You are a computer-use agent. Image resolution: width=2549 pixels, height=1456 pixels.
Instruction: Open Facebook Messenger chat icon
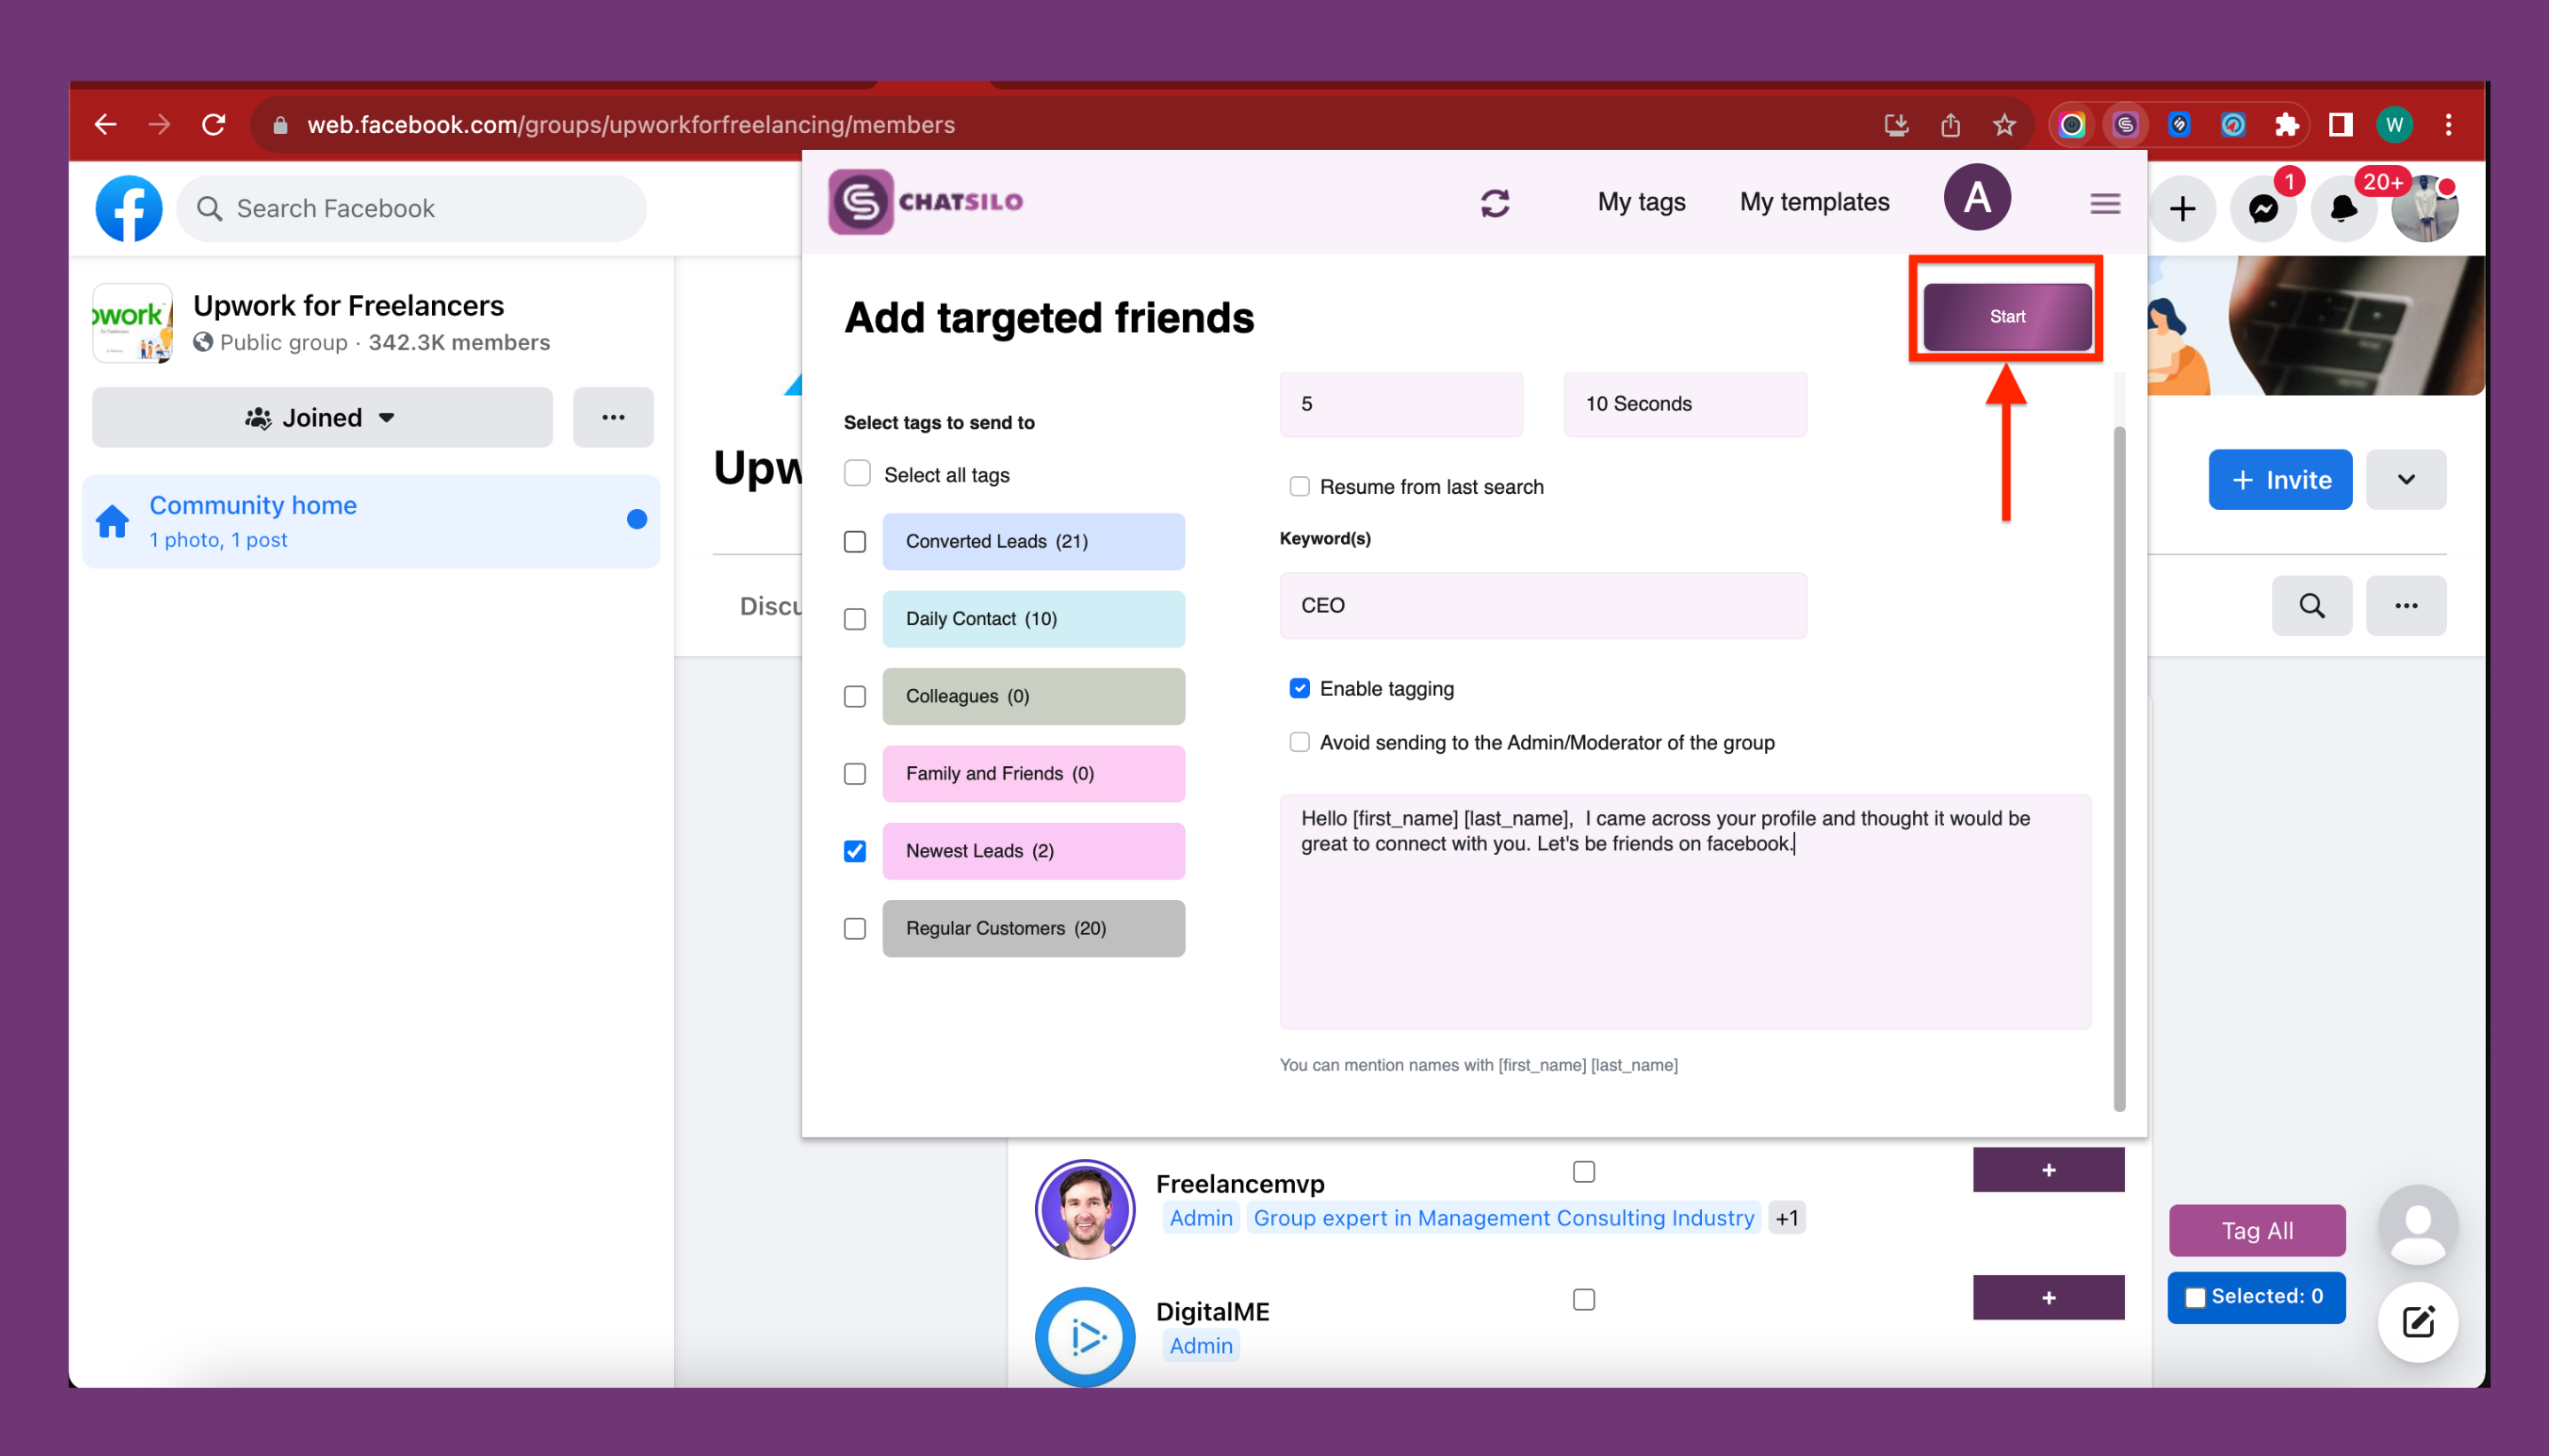2263,209
